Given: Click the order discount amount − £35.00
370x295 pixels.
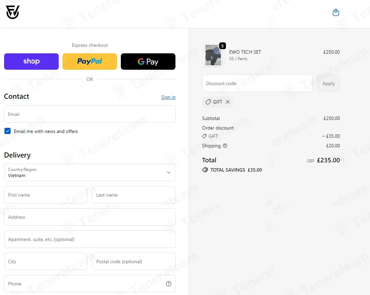Looking at the screenshot, I should coord(331,136).
